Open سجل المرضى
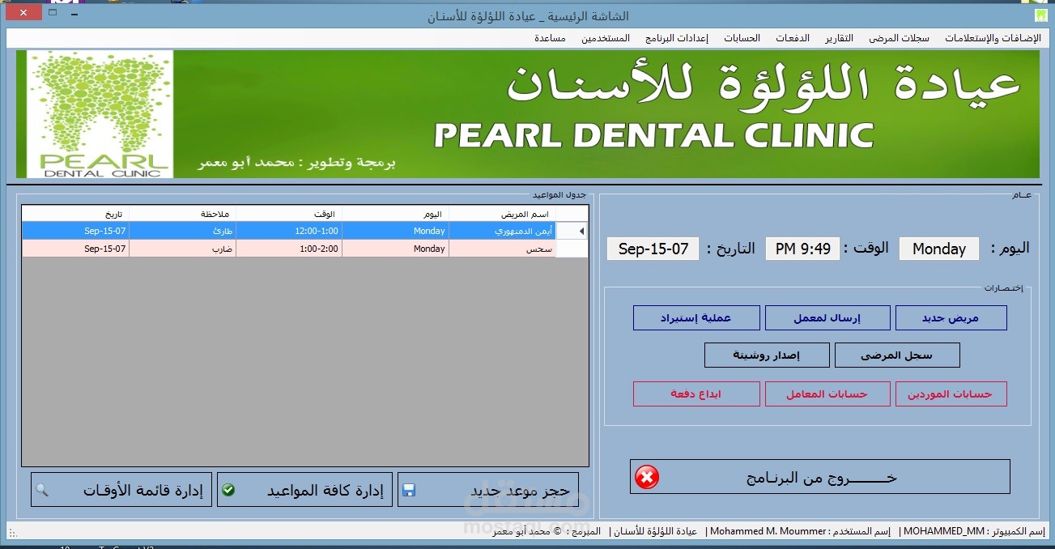 click(x=897, y=355)
